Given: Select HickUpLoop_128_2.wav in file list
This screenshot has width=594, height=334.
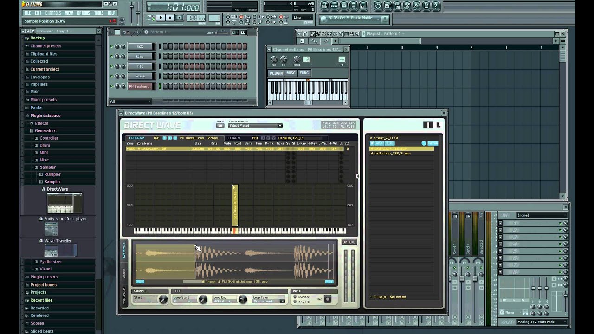Looking at the screenshot, I should click(x=390, y=154).
